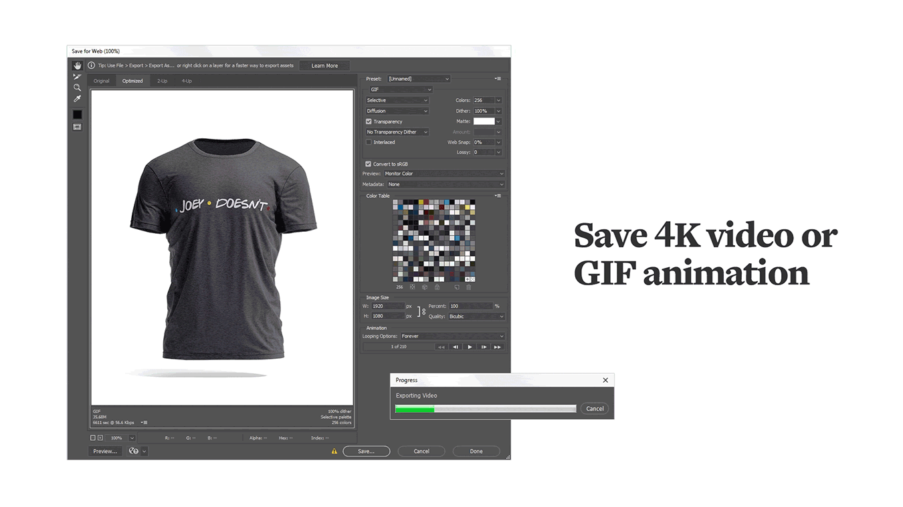This screenshot has height=507, width=903.
Task: Switch to the 2-Up tab
Action: (163, 81)
